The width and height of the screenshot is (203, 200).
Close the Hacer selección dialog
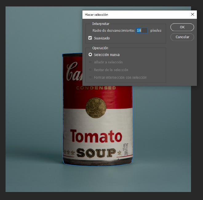193,14
